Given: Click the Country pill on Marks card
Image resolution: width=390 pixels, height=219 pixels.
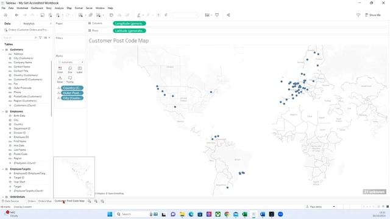Looking at the screenshot, I should (72, 88).
